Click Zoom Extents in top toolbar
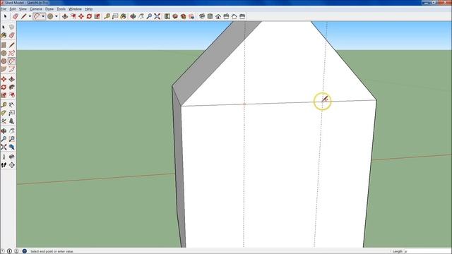 click(x=157, y=16)
